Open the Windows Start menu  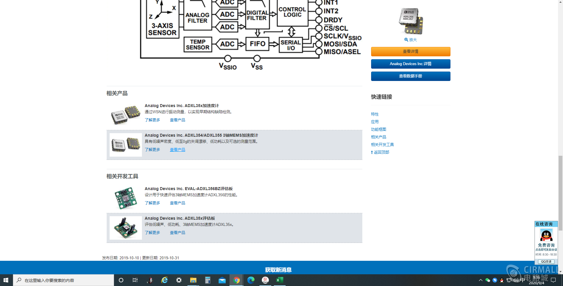coord(6,280)
